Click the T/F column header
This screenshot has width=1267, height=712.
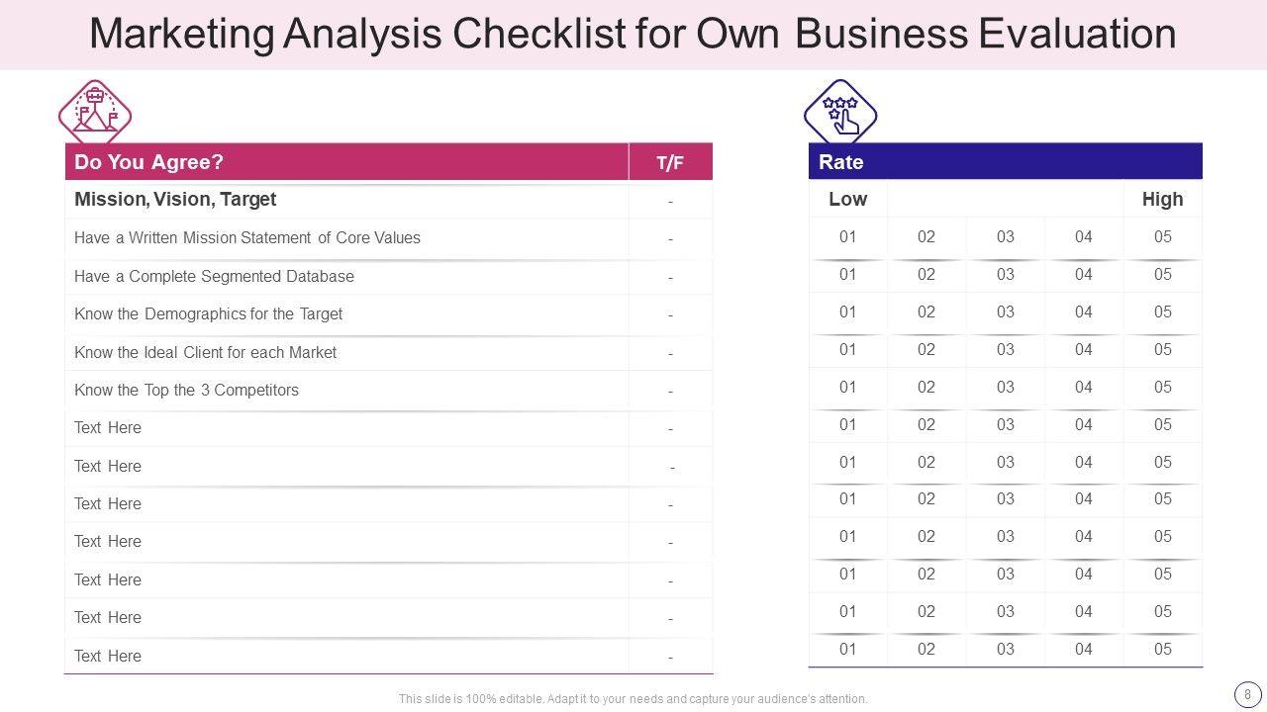670,163
